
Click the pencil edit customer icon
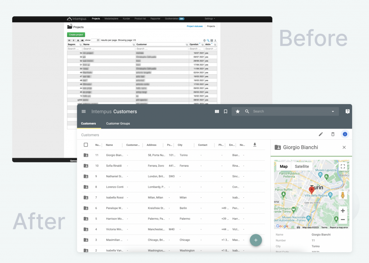[321, 134]
